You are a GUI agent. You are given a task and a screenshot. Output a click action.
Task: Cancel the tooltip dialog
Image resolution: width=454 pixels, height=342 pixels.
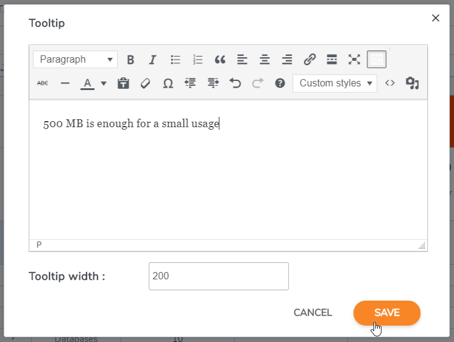[x=313, y=313]
